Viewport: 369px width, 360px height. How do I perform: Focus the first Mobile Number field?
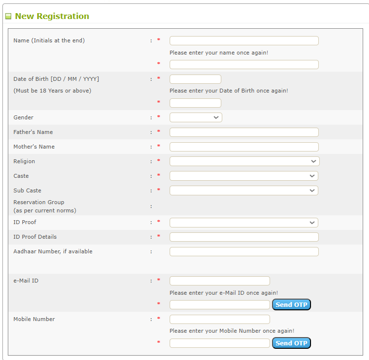click(219, 320)
